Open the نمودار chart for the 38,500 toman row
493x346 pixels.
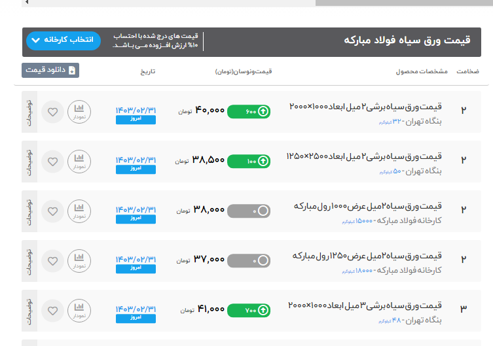click(79, 161)
